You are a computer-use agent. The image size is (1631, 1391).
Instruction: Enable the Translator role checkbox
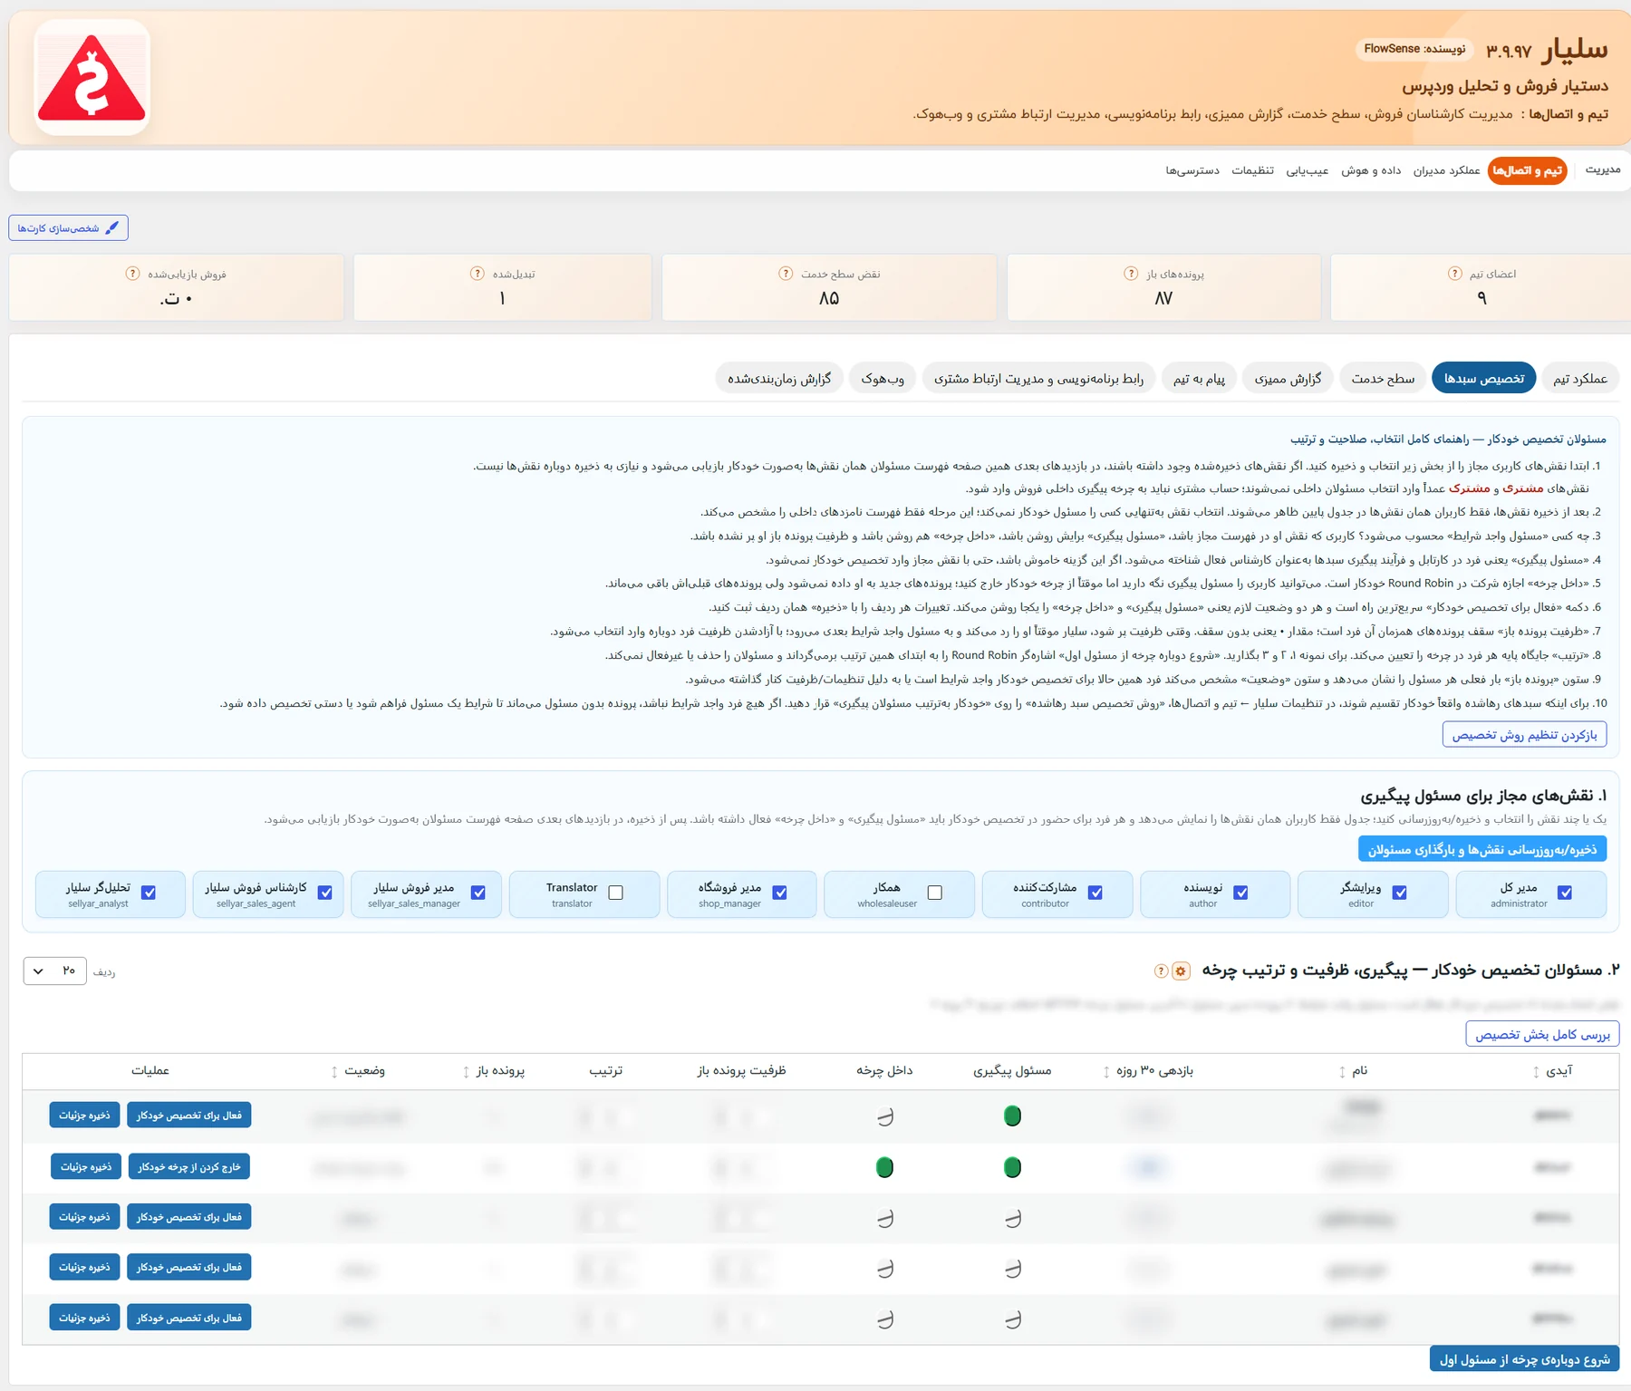pos(616,893)
